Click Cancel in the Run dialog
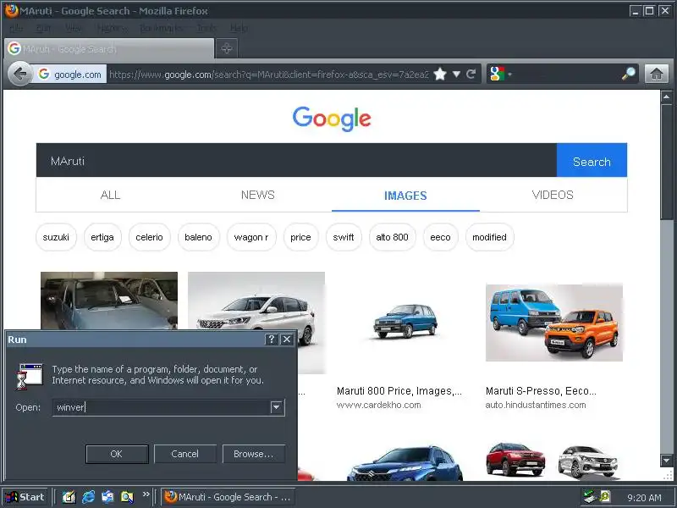The height and width of the screenshot is (508, 677). tap(184, 454)
